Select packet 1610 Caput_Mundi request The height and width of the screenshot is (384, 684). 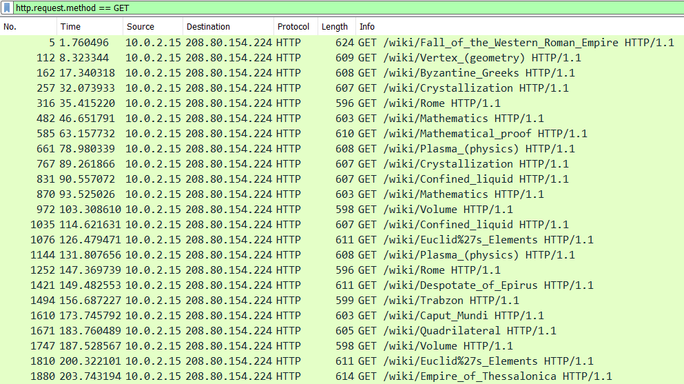(342, 316)
